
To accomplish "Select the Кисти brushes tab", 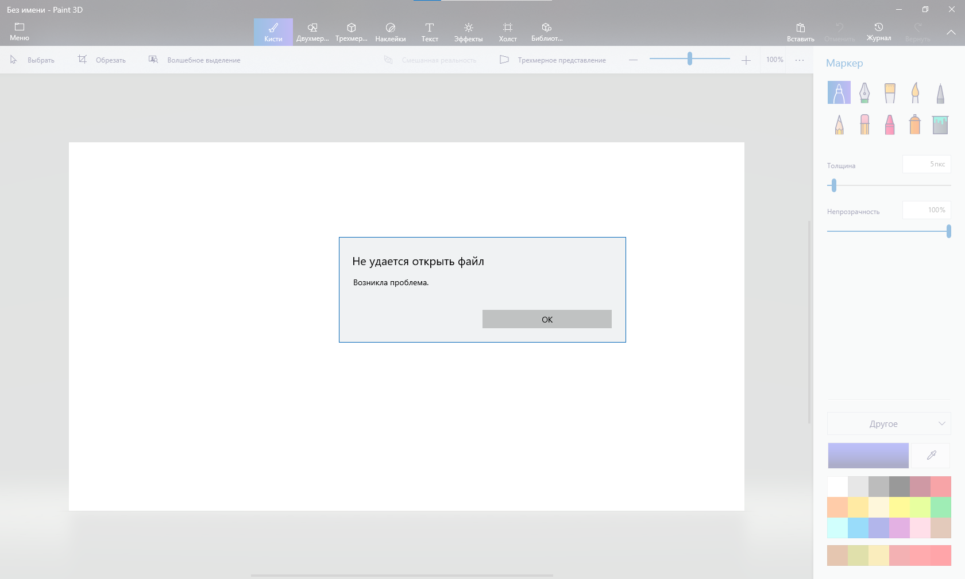I will pyautogui.click(x=273, y=32).
